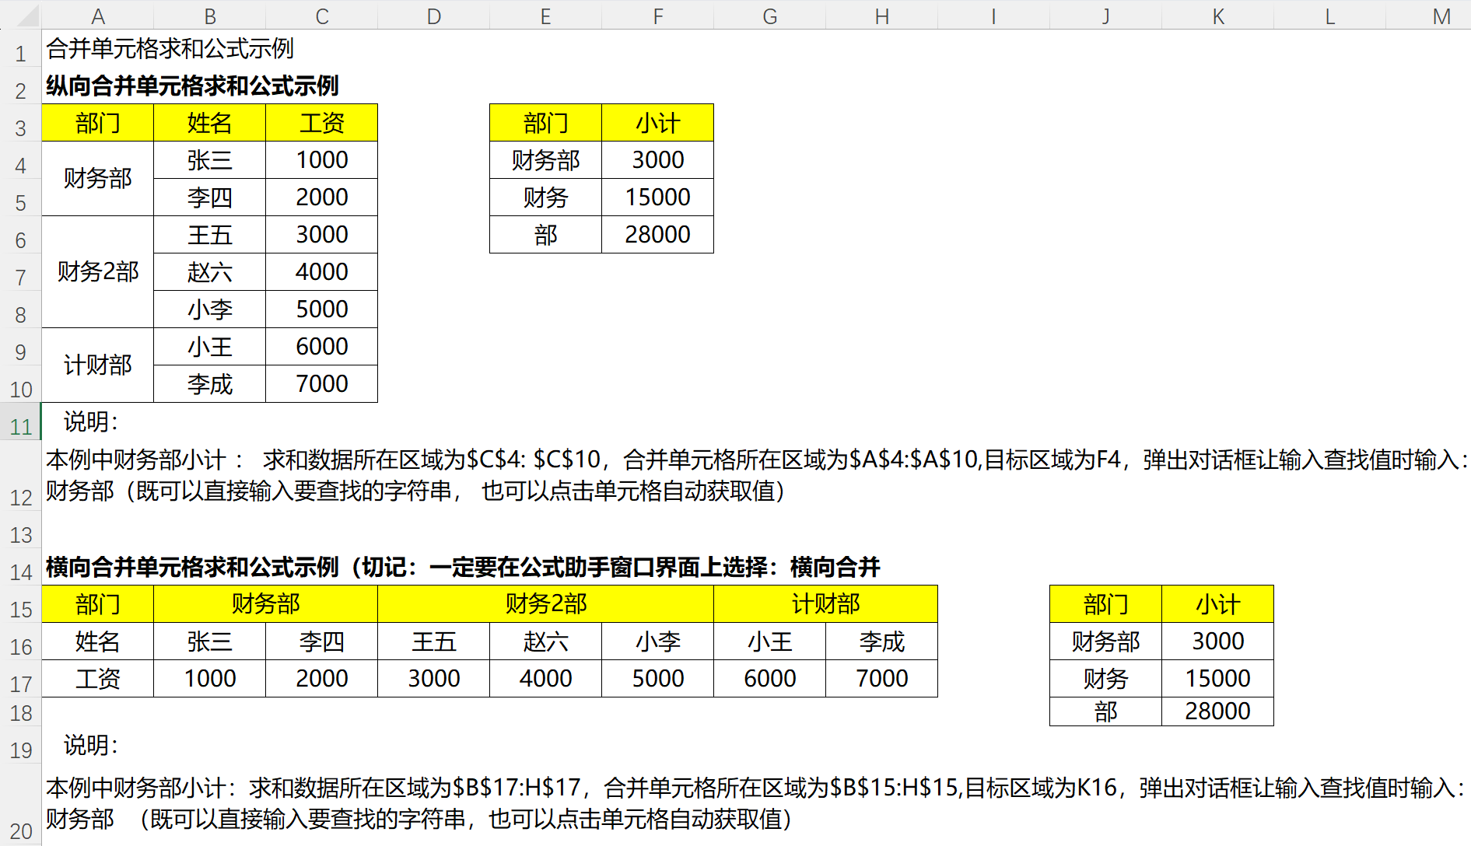This screenshot has height=846, width=1471.
Task: Click the 15000 subtotal in column F
Action: point(658,198)
